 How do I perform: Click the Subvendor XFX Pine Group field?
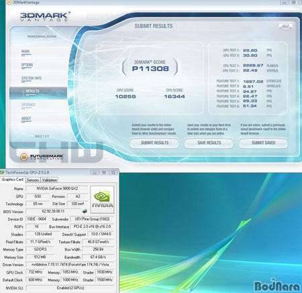pos(92,219)
